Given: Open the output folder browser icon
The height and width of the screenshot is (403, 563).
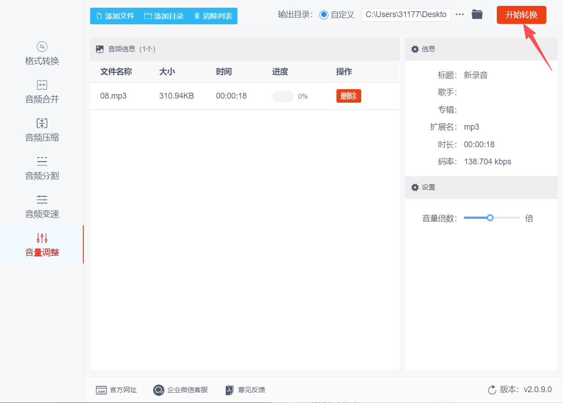Looking at the screenshot, I should click(477, 14).
